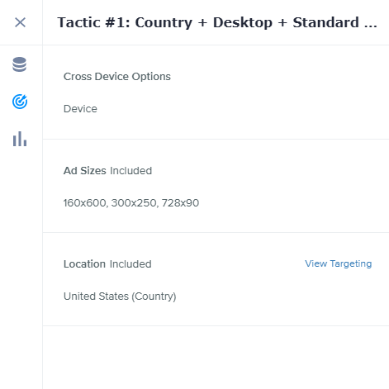Close the tactic details panel

(20, 22)
